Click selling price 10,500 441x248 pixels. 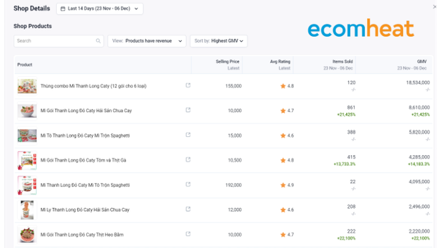coord(235,160)
